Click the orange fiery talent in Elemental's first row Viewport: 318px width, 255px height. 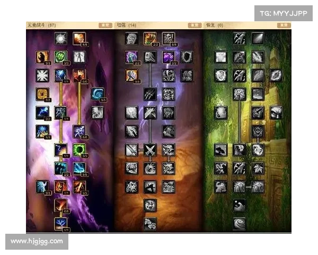[79, 38]
